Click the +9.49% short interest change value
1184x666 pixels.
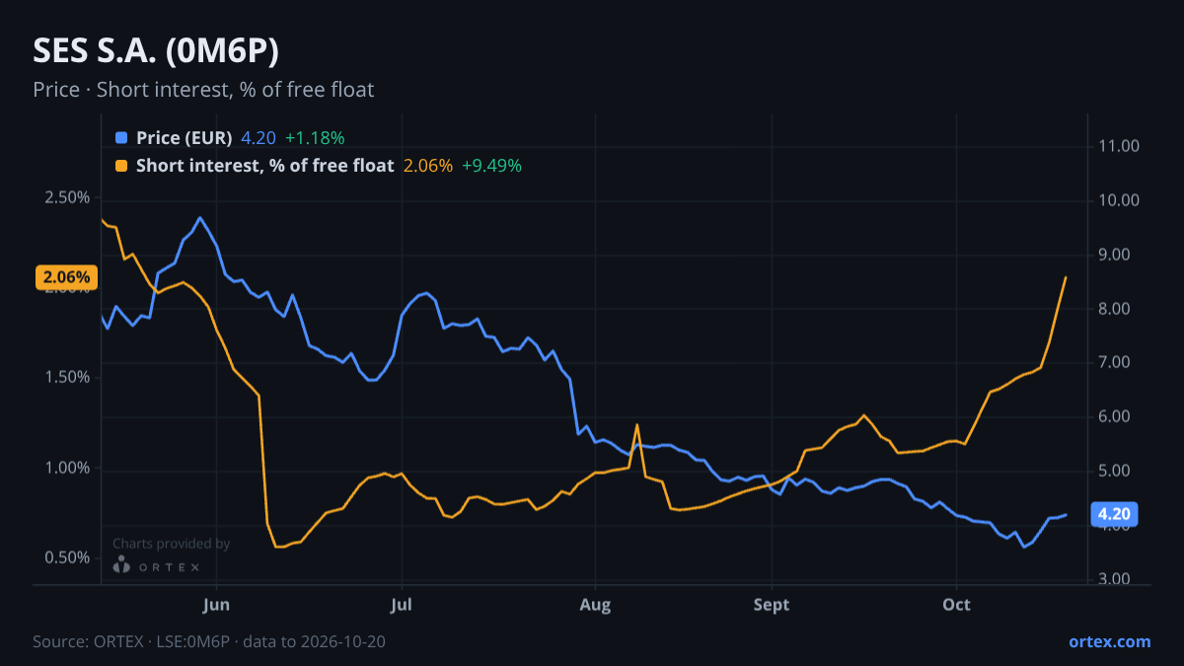(491, 166)
